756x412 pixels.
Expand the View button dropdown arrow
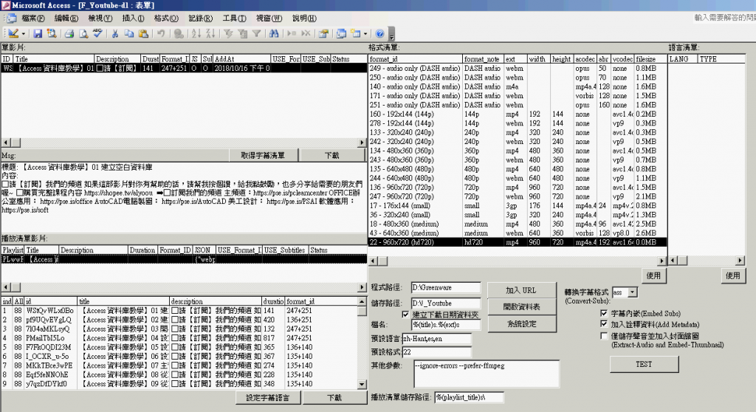point(23,34)
